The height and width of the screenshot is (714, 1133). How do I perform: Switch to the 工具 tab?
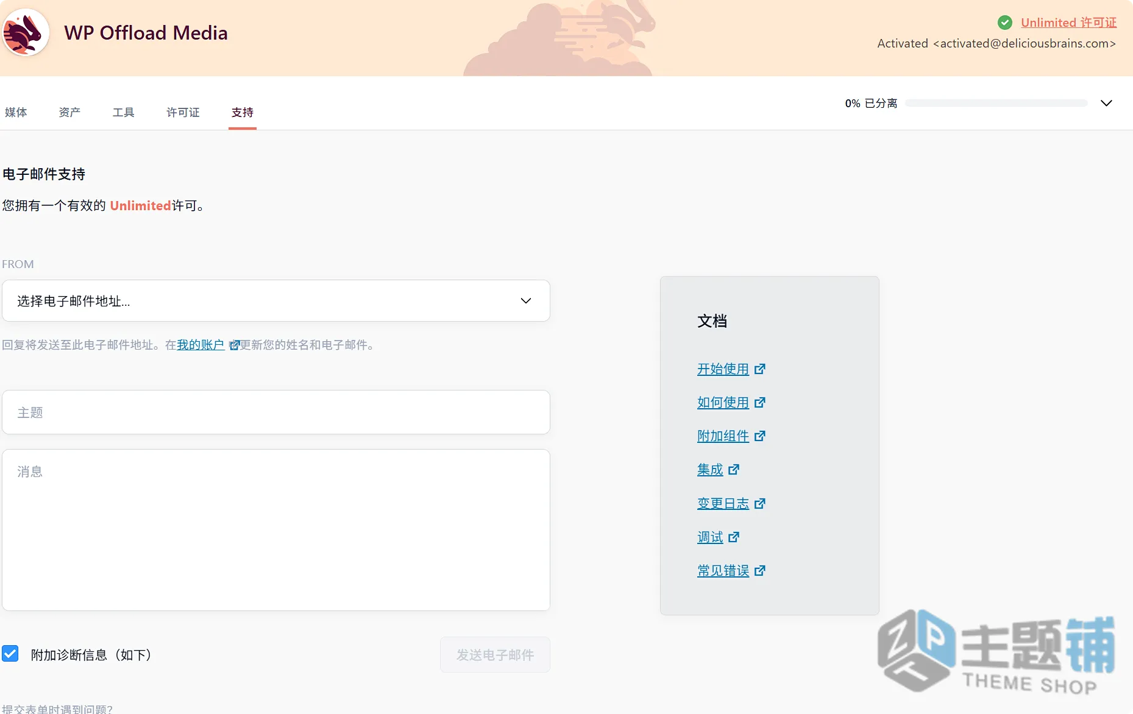[x=123, y=112]
